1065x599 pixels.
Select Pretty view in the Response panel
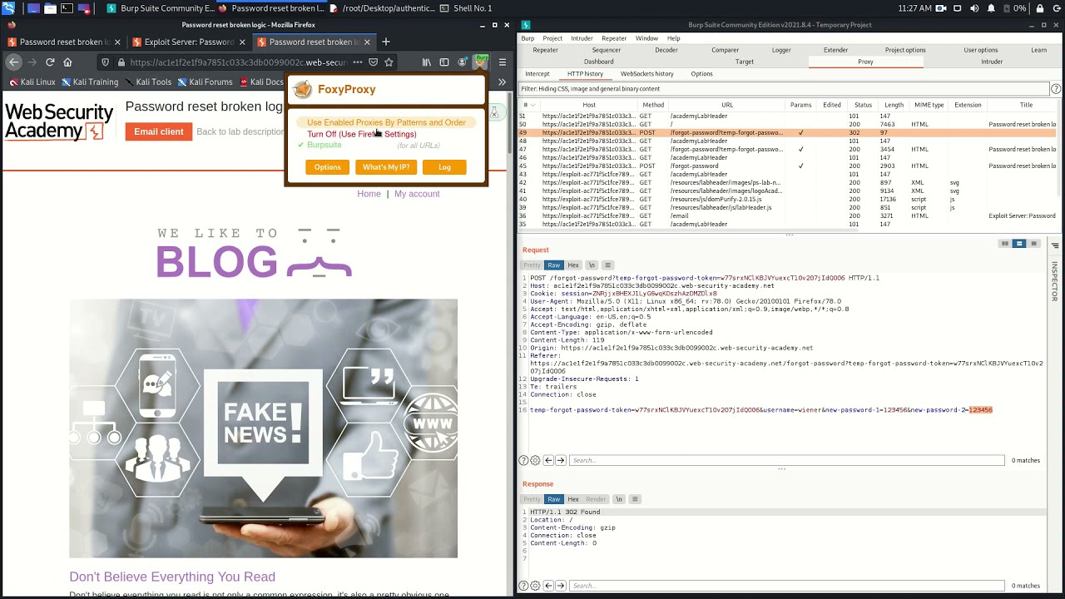pos(532,499)
